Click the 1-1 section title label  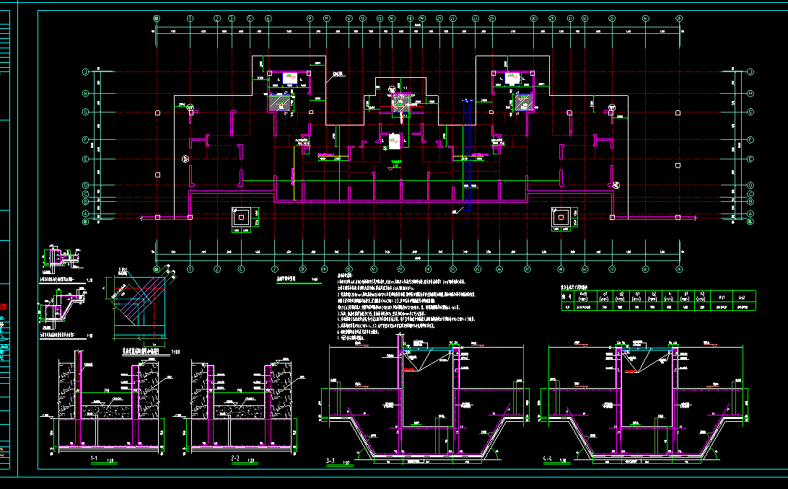[93, 459]
